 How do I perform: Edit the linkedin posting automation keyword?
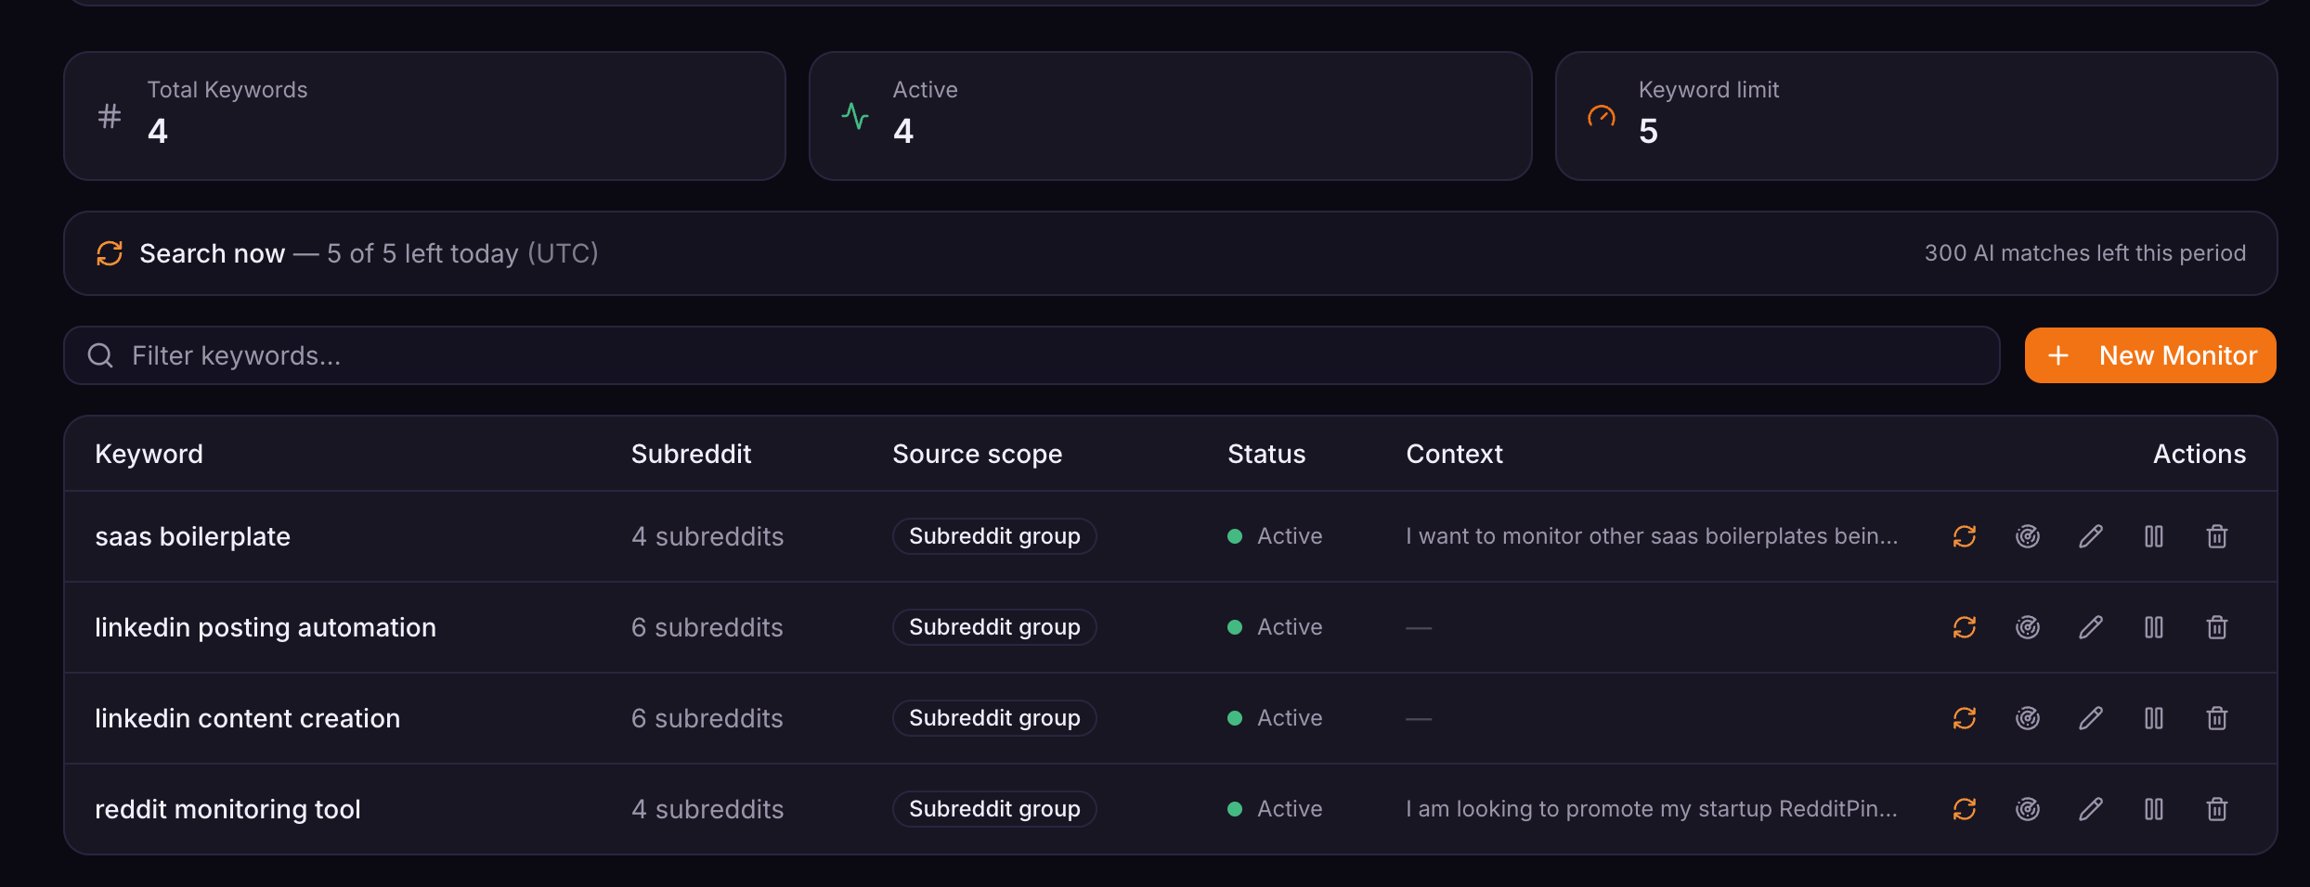[2091, 627]
